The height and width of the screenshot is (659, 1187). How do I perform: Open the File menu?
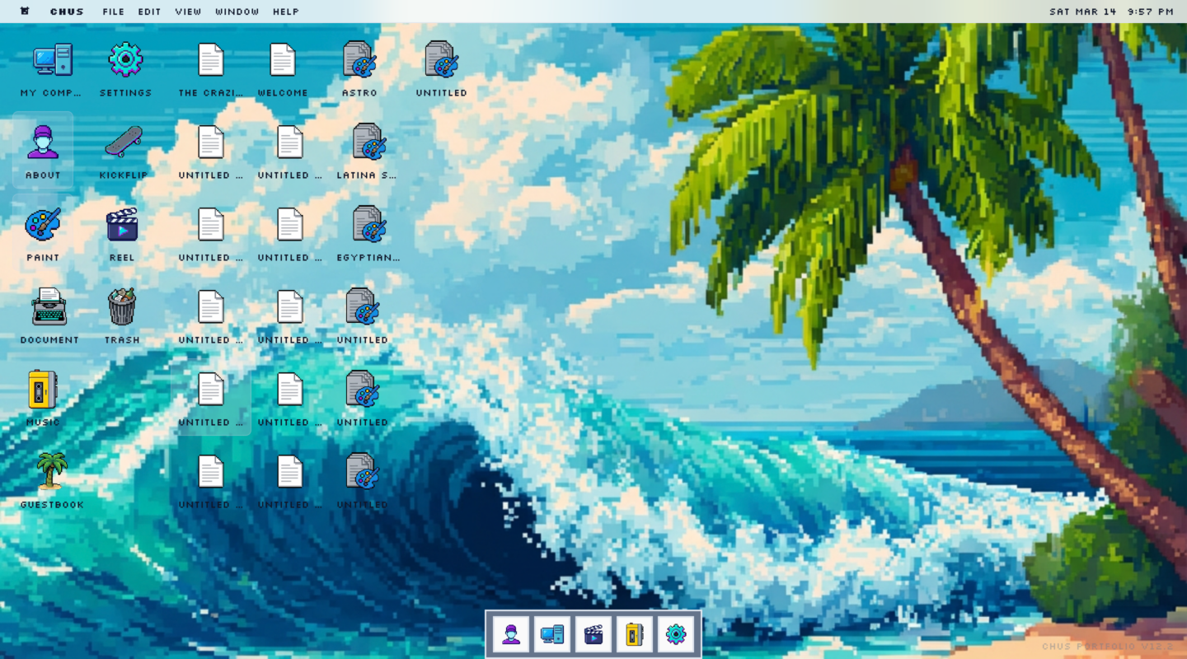pos(113,12)
